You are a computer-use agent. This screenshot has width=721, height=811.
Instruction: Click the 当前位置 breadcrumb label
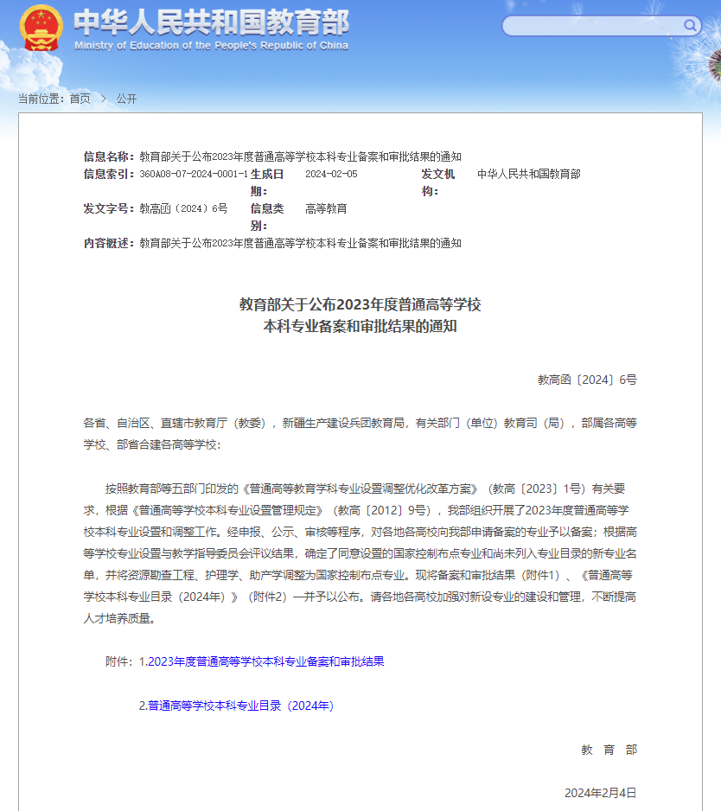click(x=41, y=99)
